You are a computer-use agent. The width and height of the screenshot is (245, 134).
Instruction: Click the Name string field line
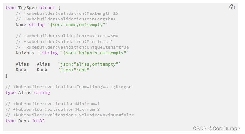61,25
